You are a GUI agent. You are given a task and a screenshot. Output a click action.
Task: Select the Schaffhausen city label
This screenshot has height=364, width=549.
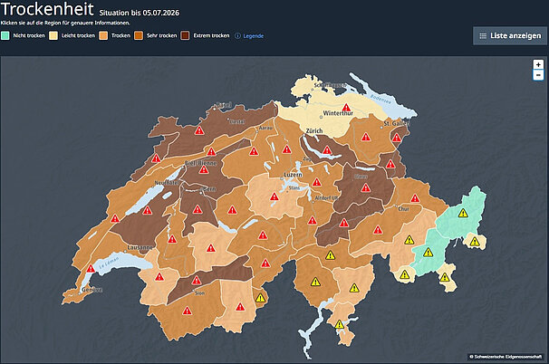[x=330, y=85]
